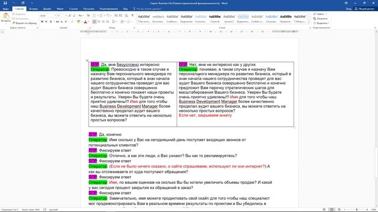The height and width of the screenshot is (212, 378).
Task: Click Find (Найти) in Editing group
Action: click(x=319, y=14)
